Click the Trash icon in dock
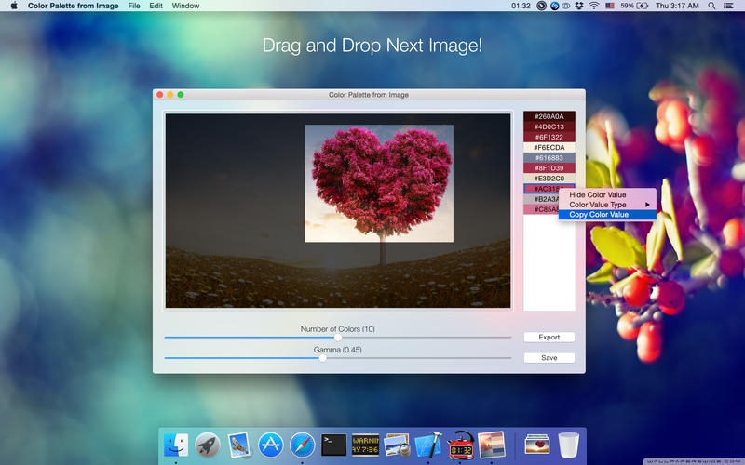745x465 pixels. pos(568,445)
